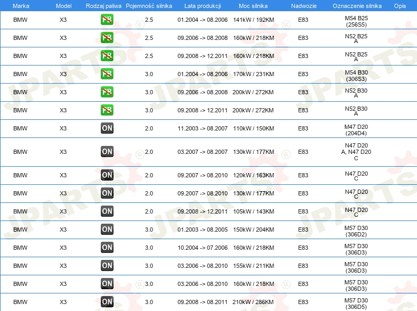The image size is (417, 311).
Task: Click the ON diesel icon in the 110kW / 150KM row
Action: [x=107, y=128]
